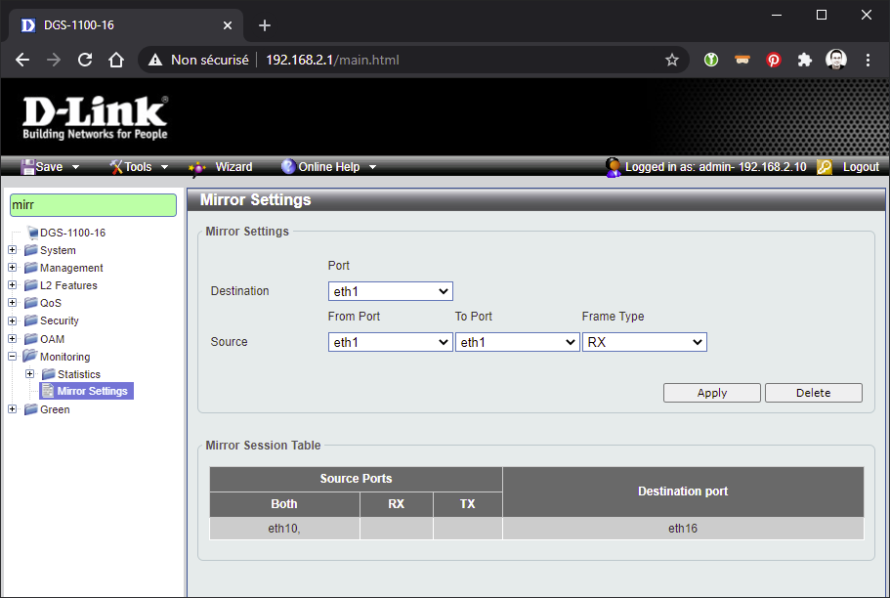
Task: Open the Tools menu
Action: pyautogui.click(x=140, y=167)
